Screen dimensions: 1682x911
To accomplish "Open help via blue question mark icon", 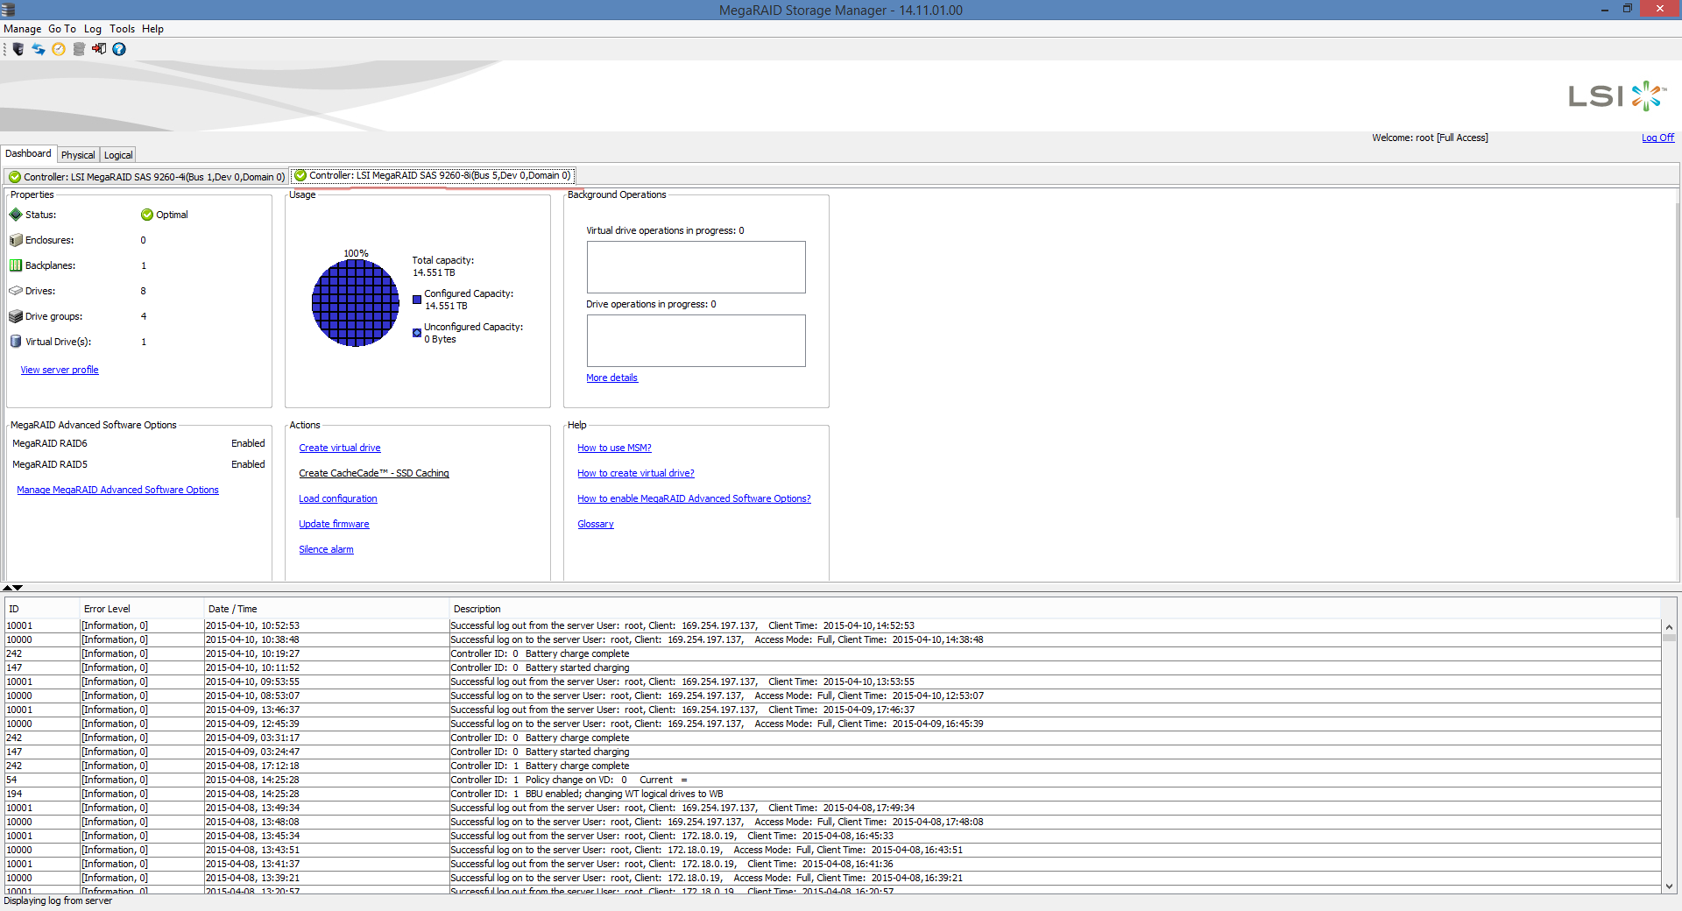I will [x=119, y=49].
